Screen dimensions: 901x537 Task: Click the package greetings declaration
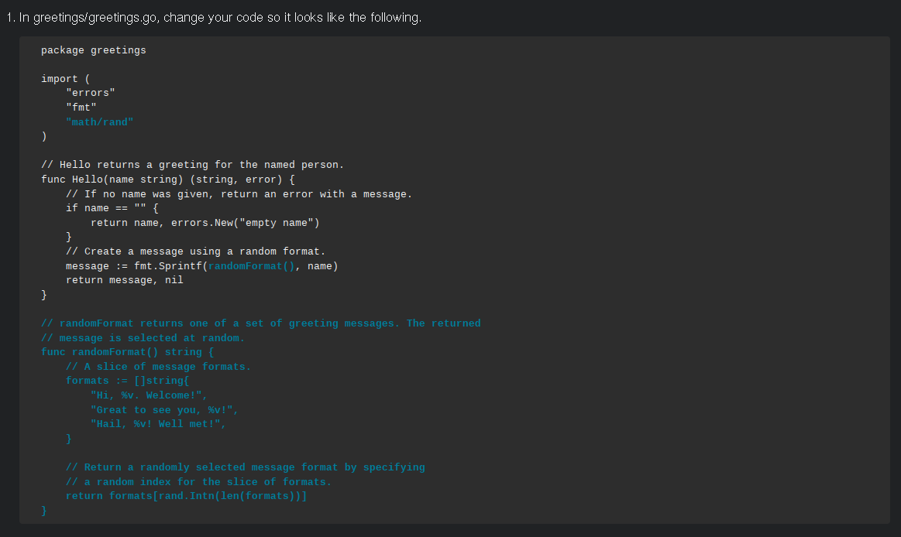(x=93, y=50)
